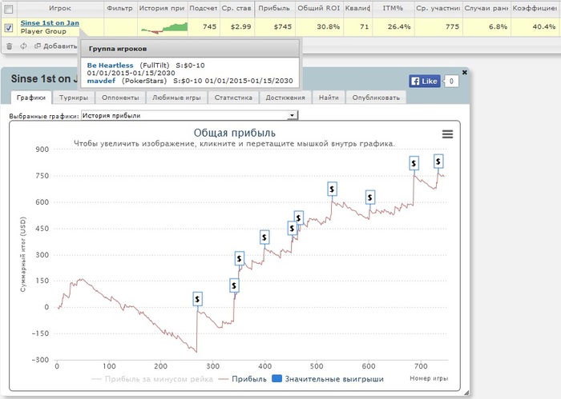Click the $ win marker near game 350

click(x=240, y=258)
